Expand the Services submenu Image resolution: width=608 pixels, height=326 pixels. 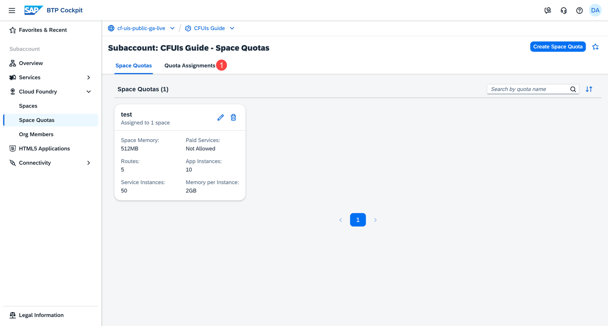pos(89,78)
